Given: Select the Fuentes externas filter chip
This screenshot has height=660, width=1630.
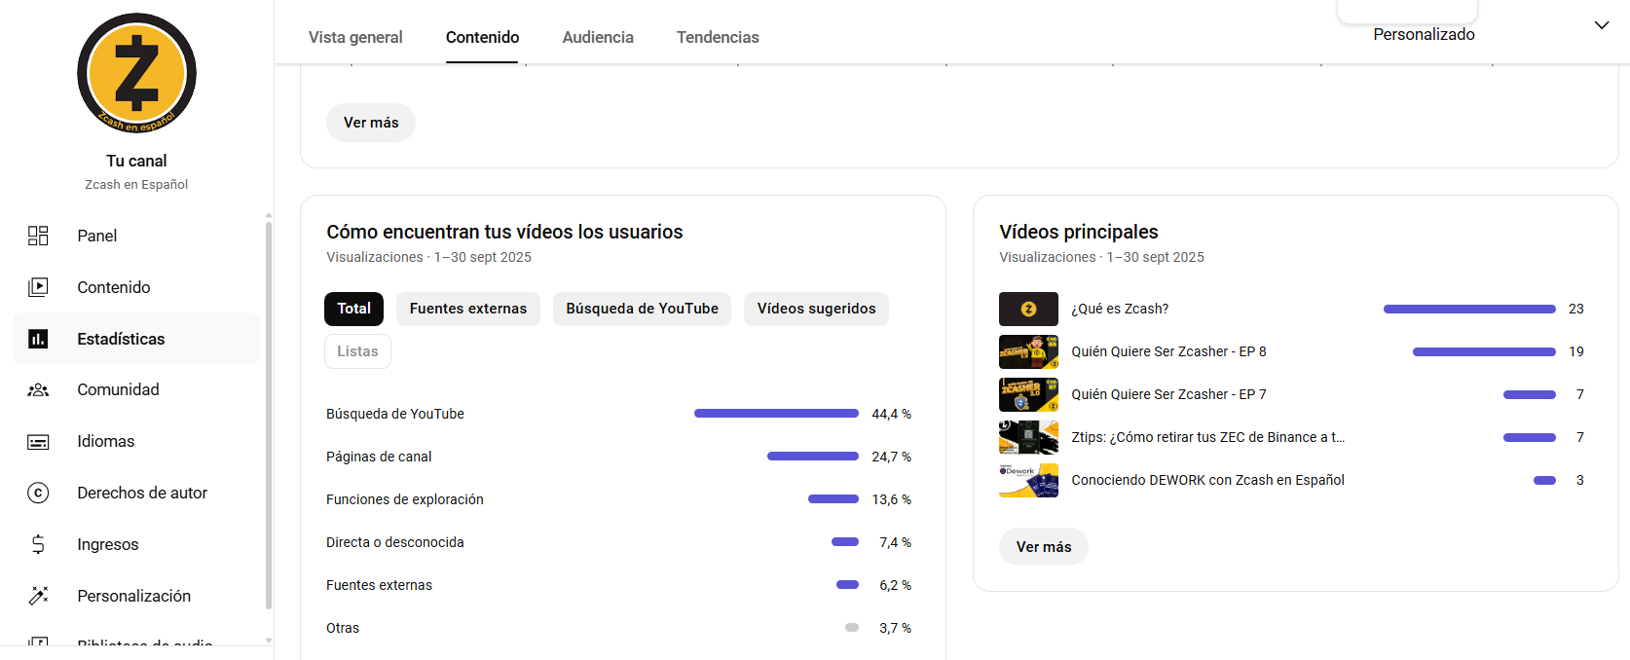Looking at the screenshot, I should pos(468,309).
